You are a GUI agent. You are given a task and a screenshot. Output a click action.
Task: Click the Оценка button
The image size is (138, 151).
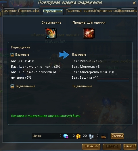tap(117, 136)
